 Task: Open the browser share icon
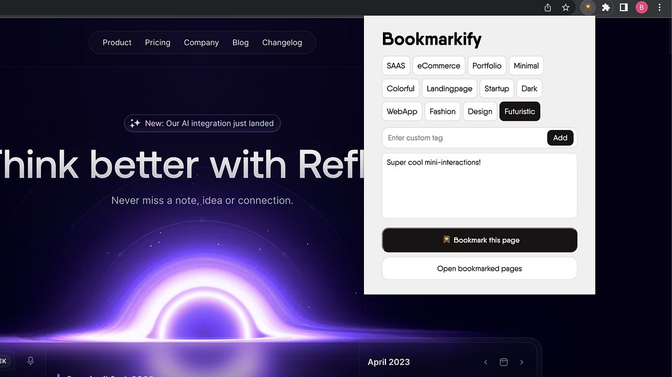547,7
